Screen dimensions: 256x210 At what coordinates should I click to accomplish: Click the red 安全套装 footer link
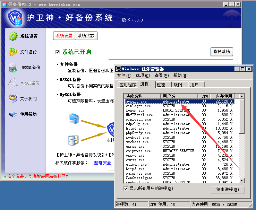tap(37, 176)
